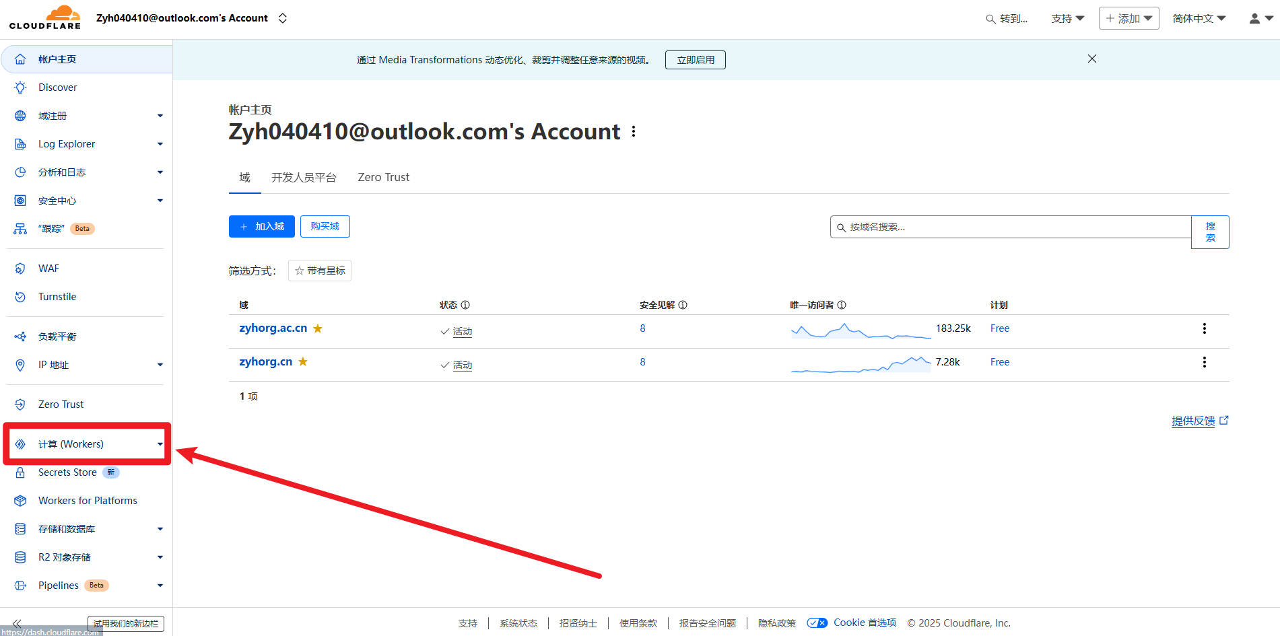Toggle the 带有星标 filter

coord(320,271)
